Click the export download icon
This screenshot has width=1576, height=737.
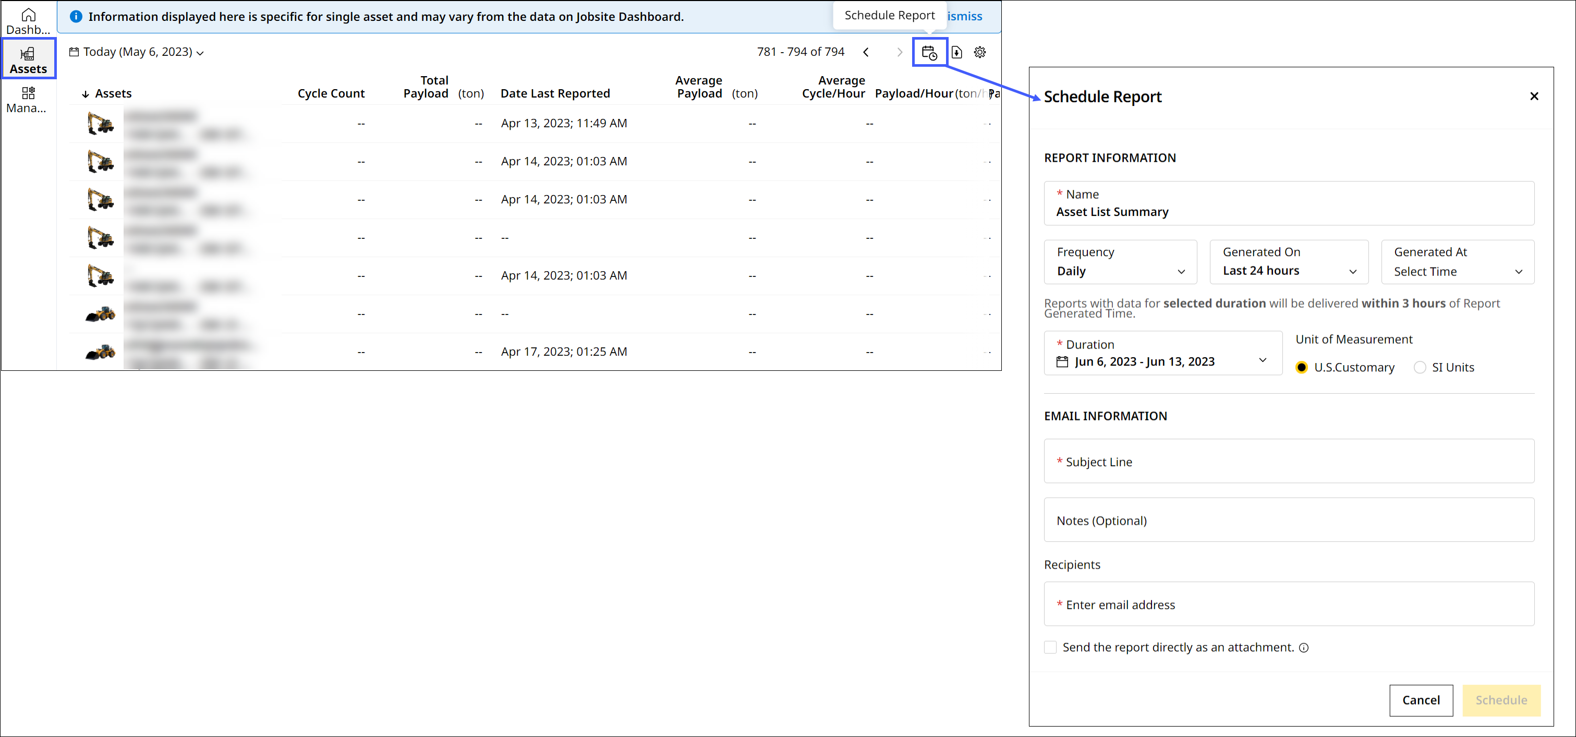pos(956,53)
